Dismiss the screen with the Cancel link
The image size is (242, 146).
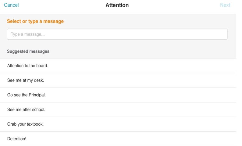click(x=11, y=5)
